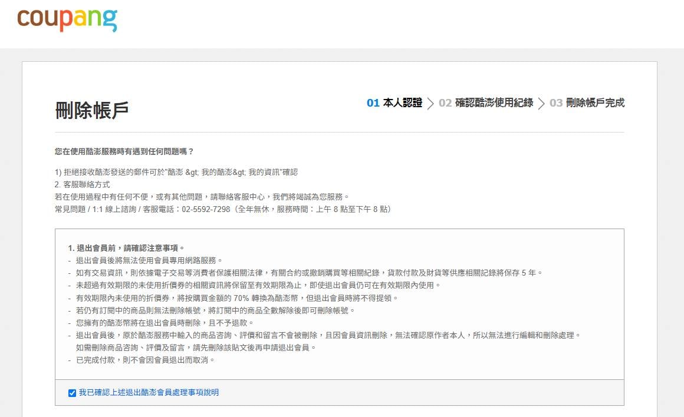Click the Coupang logo
684x417 pixels.
point(67,20)
